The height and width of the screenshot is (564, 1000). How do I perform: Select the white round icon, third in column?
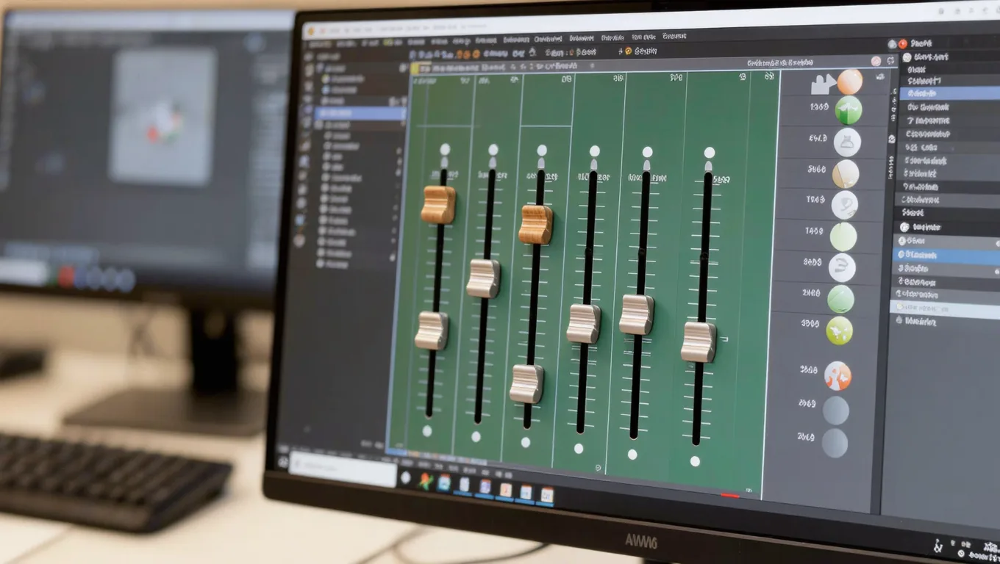click(x=847, y=142)
